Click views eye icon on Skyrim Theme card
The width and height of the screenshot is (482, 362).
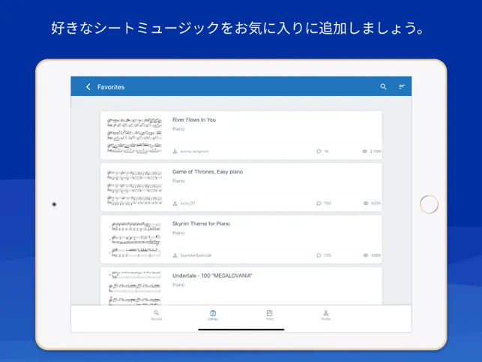point(366,255)
